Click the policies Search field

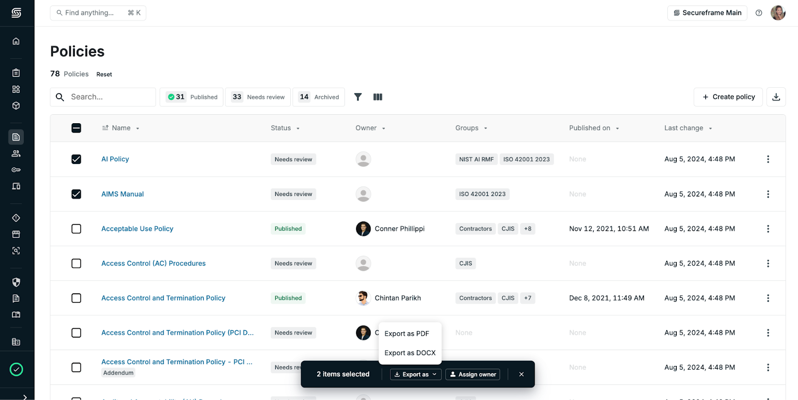103,97
